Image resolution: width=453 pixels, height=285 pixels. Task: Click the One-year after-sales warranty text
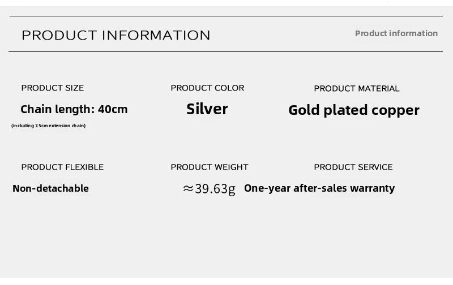click(319, 188)
